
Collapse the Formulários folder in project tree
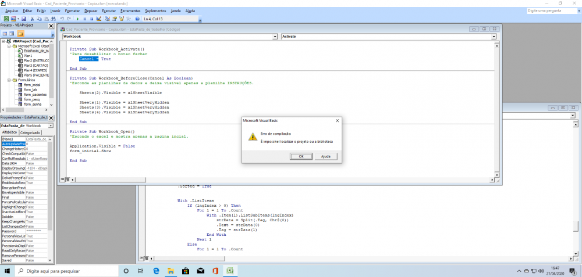coord(8,80)
